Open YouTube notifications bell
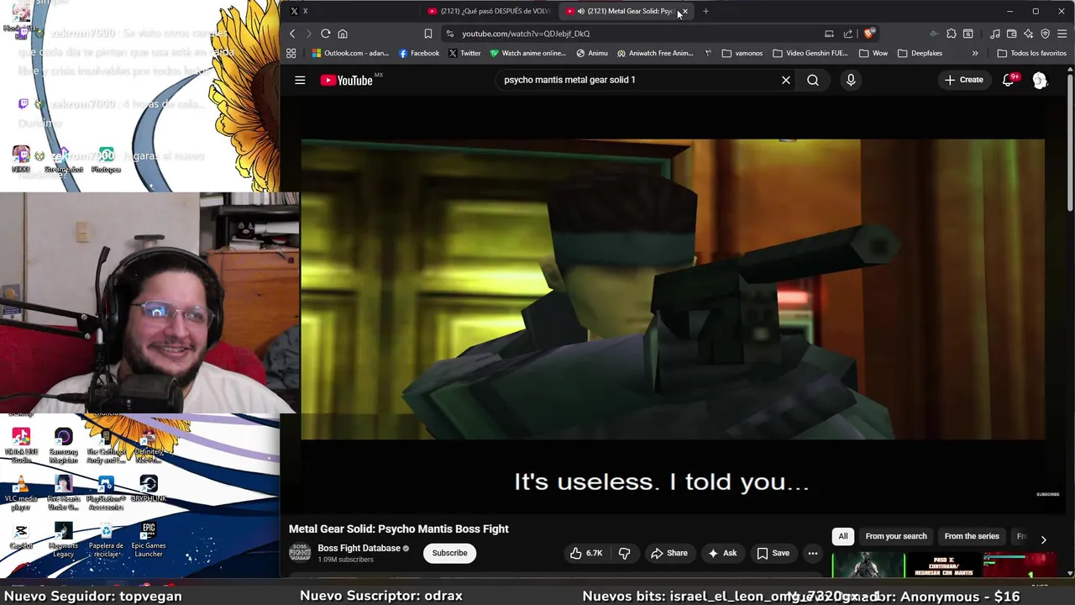This screenshot has width=1075, height=605. (x=1008, y=80)
